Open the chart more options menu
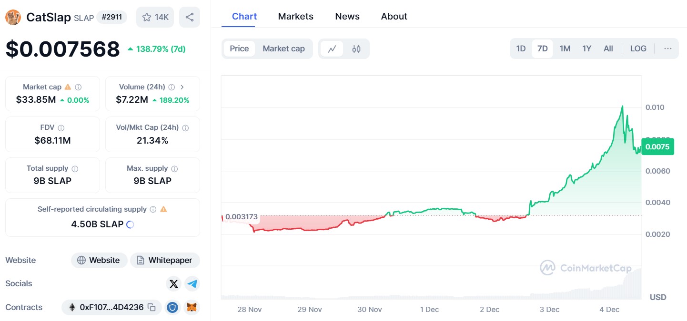The height and width of the screenshot is (321, 687). [x=667, y=49]
